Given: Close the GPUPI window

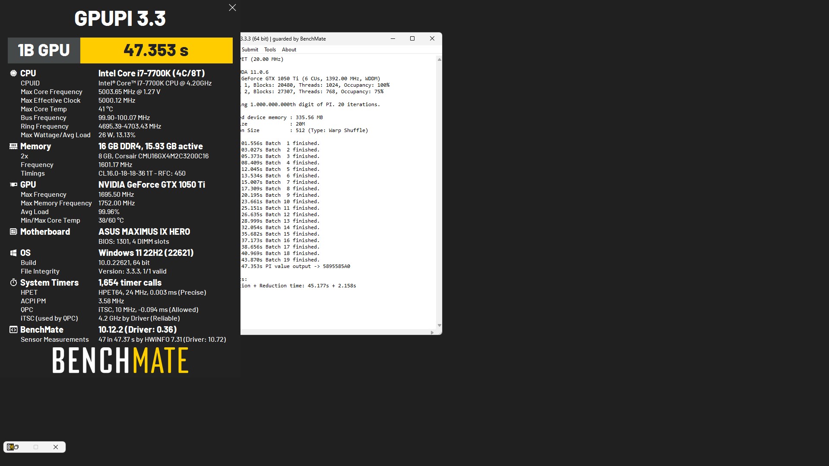Looking at the screenshot, I should (432, 38).
